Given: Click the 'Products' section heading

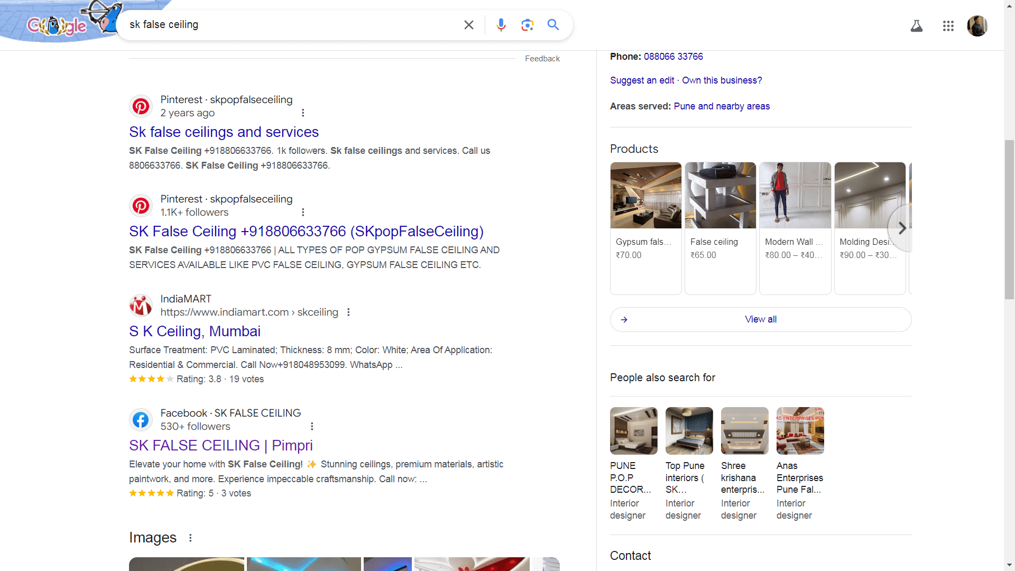Looking at the screenshot, I should [x=634, y=149].
